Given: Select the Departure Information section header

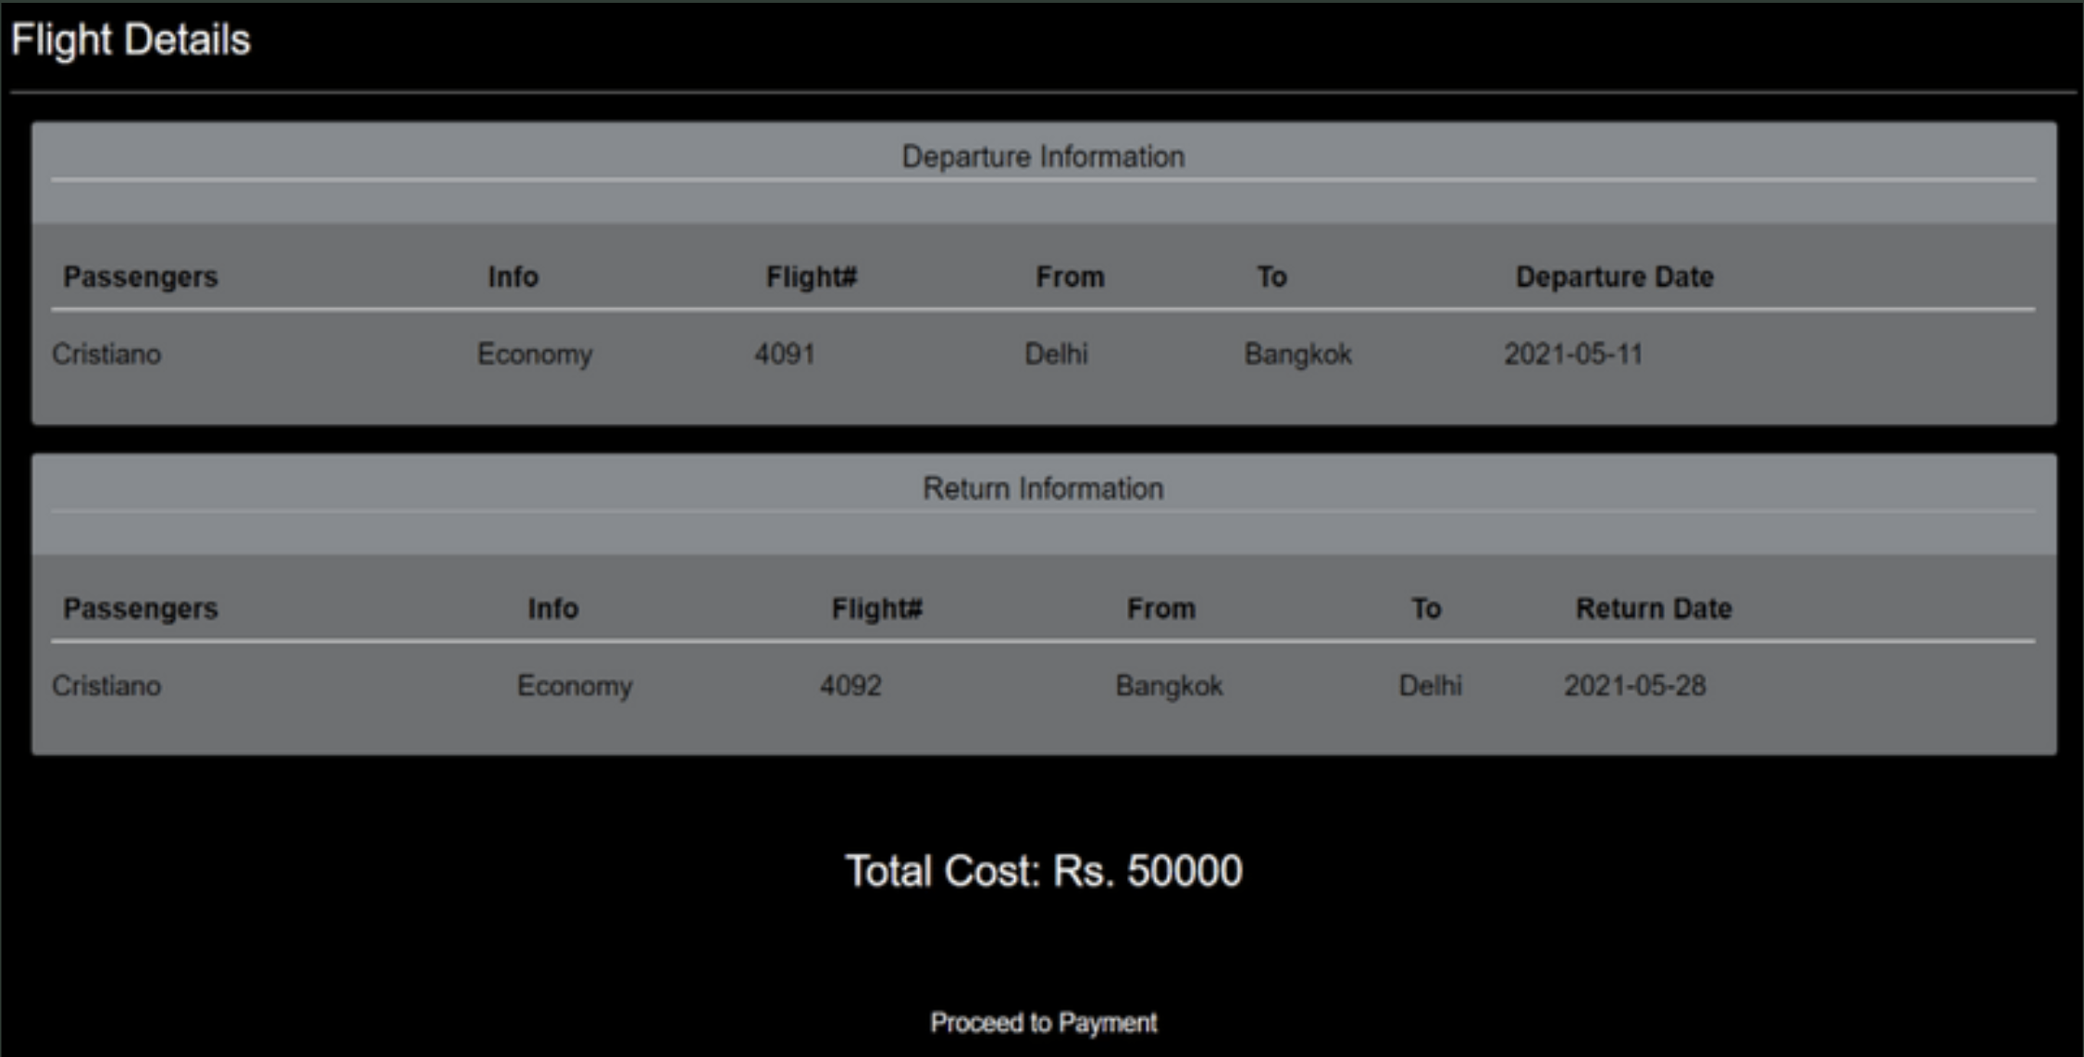Looking at the screenshot, I should pos(1044,155).
